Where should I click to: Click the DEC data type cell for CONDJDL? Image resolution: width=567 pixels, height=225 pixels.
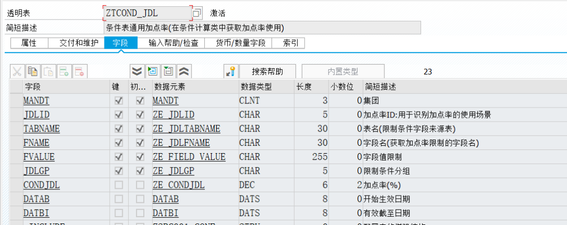pyautogui.click(x=267, y=185)
